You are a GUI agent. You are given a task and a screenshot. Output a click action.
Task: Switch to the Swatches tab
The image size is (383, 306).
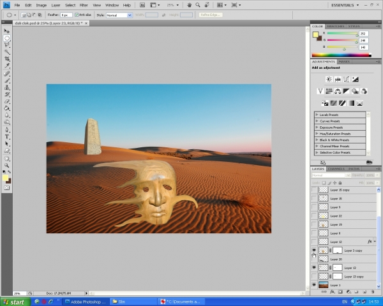tap(335, 26)
